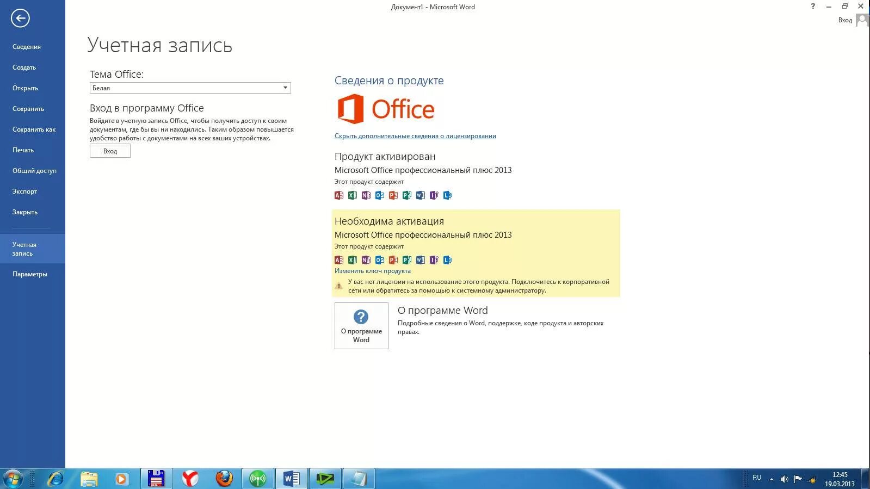Switch to Firefox on the taskbar
Viewport: 870px width, 489px height.
224,479
